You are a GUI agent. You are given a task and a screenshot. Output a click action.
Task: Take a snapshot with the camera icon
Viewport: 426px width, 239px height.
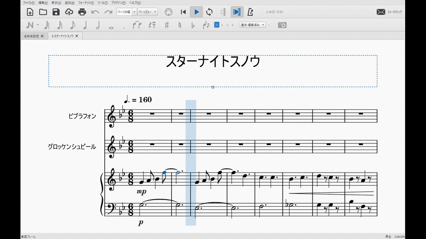(x=282, y=25)
